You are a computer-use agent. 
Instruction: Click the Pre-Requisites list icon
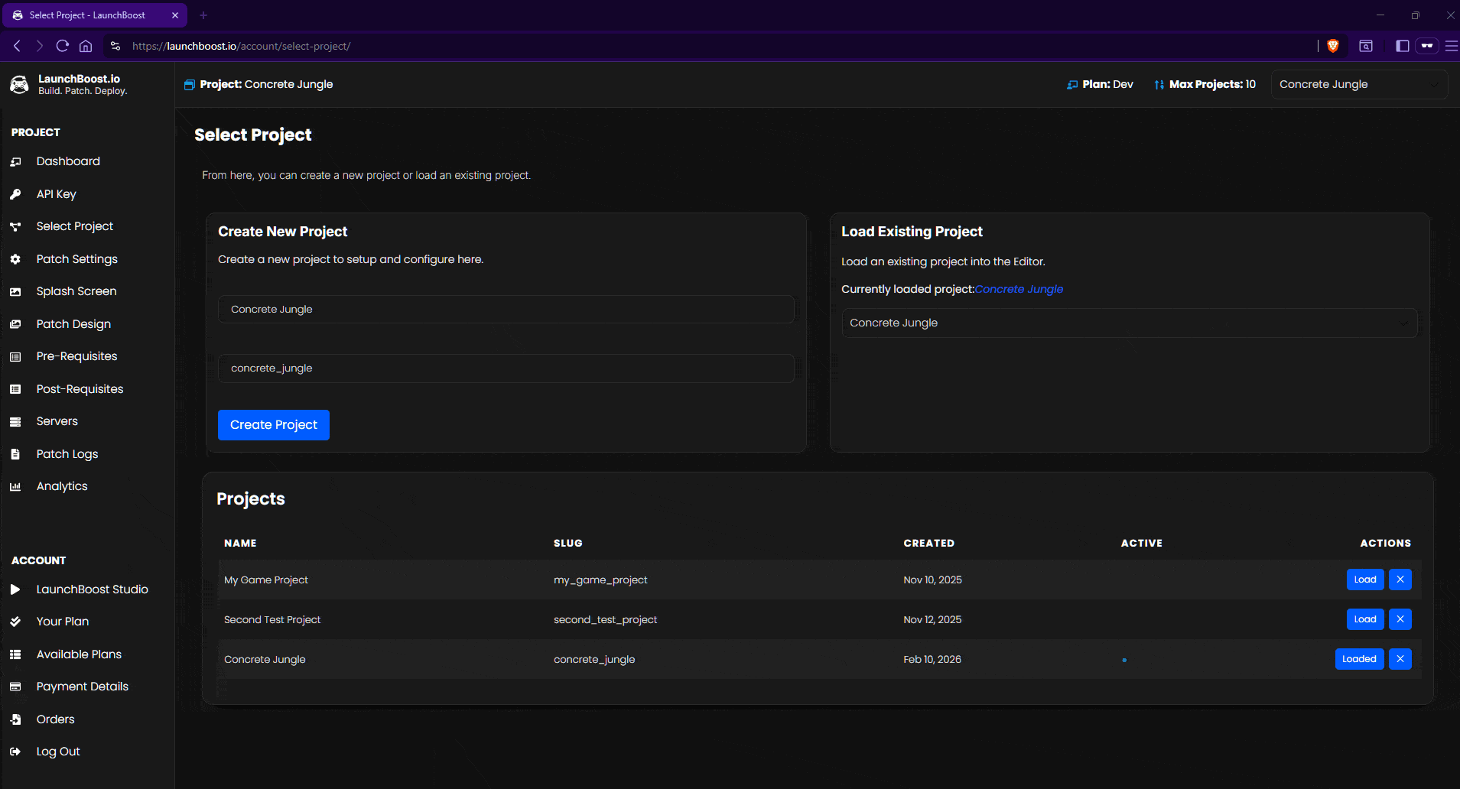pos(15,356)
